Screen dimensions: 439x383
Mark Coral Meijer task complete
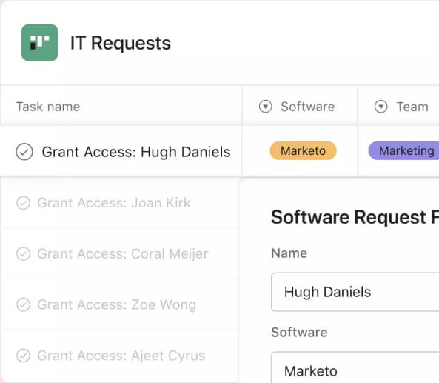[23, 254]
